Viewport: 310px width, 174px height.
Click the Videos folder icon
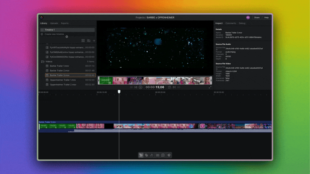pos(43,61)
